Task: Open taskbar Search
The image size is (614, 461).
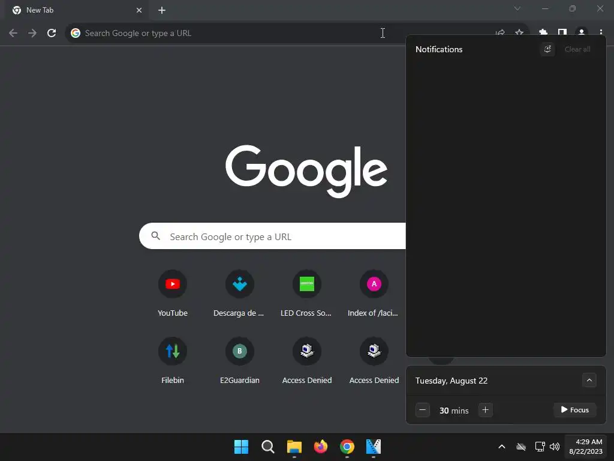Action: click(x=268, y=447)
